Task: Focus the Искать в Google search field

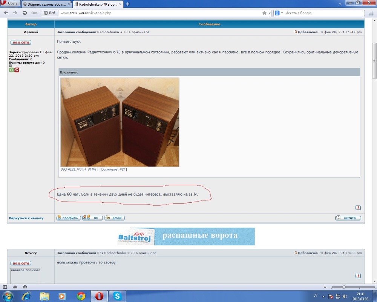Action: [324, 13]
